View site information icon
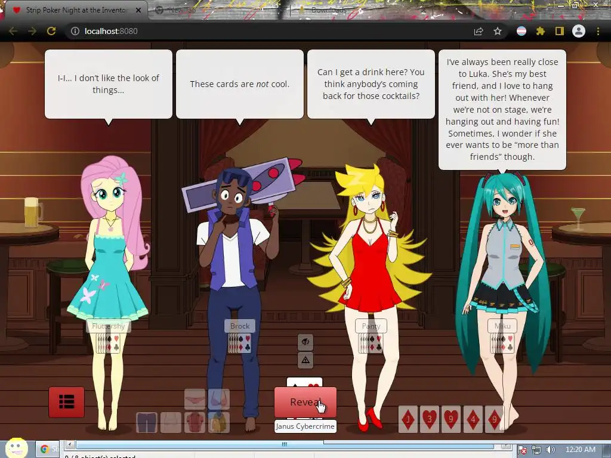This screenshot has width=611, height=458. [75, 31]
